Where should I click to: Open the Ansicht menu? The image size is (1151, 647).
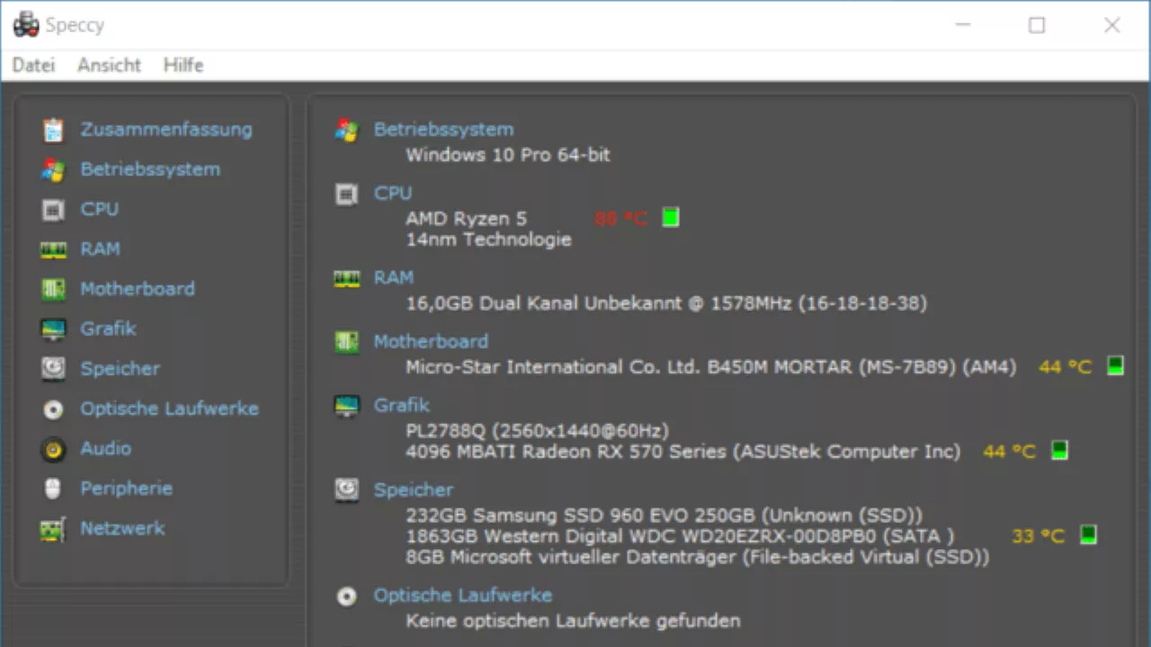109,65
